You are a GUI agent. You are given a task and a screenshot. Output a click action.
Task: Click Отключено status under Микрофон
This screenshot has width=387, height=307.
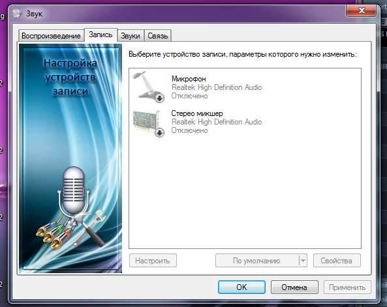click(x=189, y=96)
